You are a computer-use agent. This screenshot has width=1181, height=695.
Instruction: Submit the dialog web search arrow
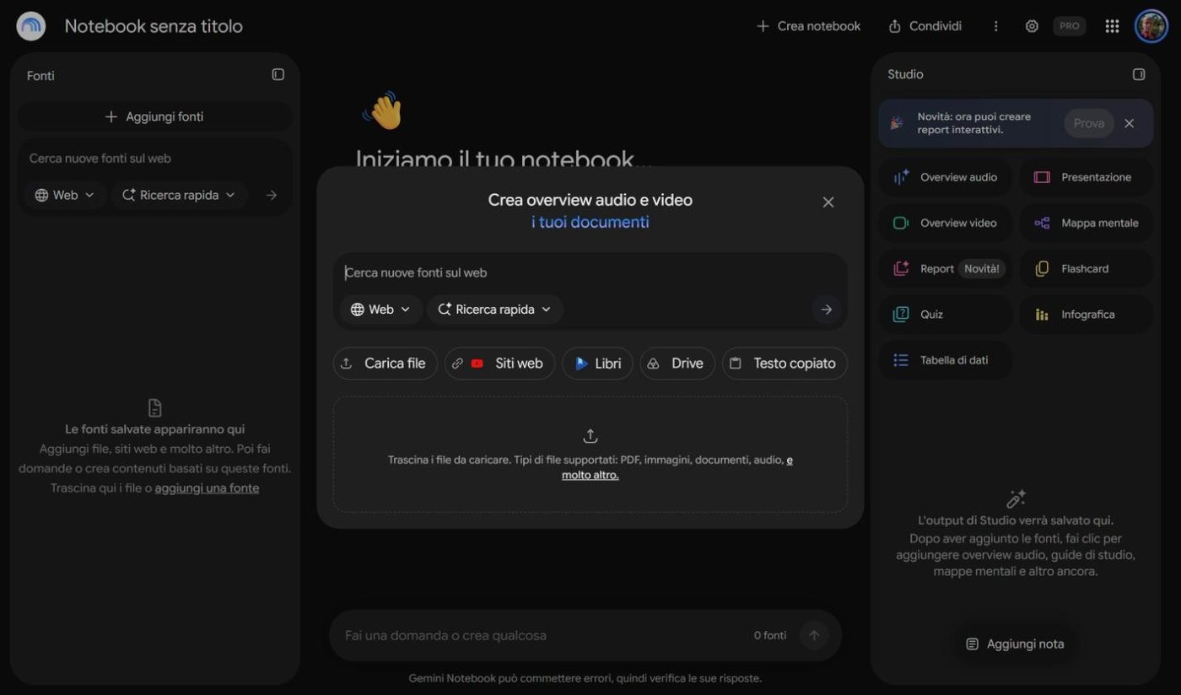click(827, 310)
